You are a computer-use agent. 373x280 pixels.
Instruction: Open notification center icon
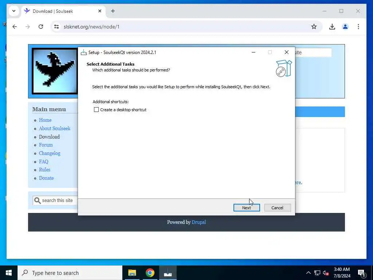tap(361, 273)
